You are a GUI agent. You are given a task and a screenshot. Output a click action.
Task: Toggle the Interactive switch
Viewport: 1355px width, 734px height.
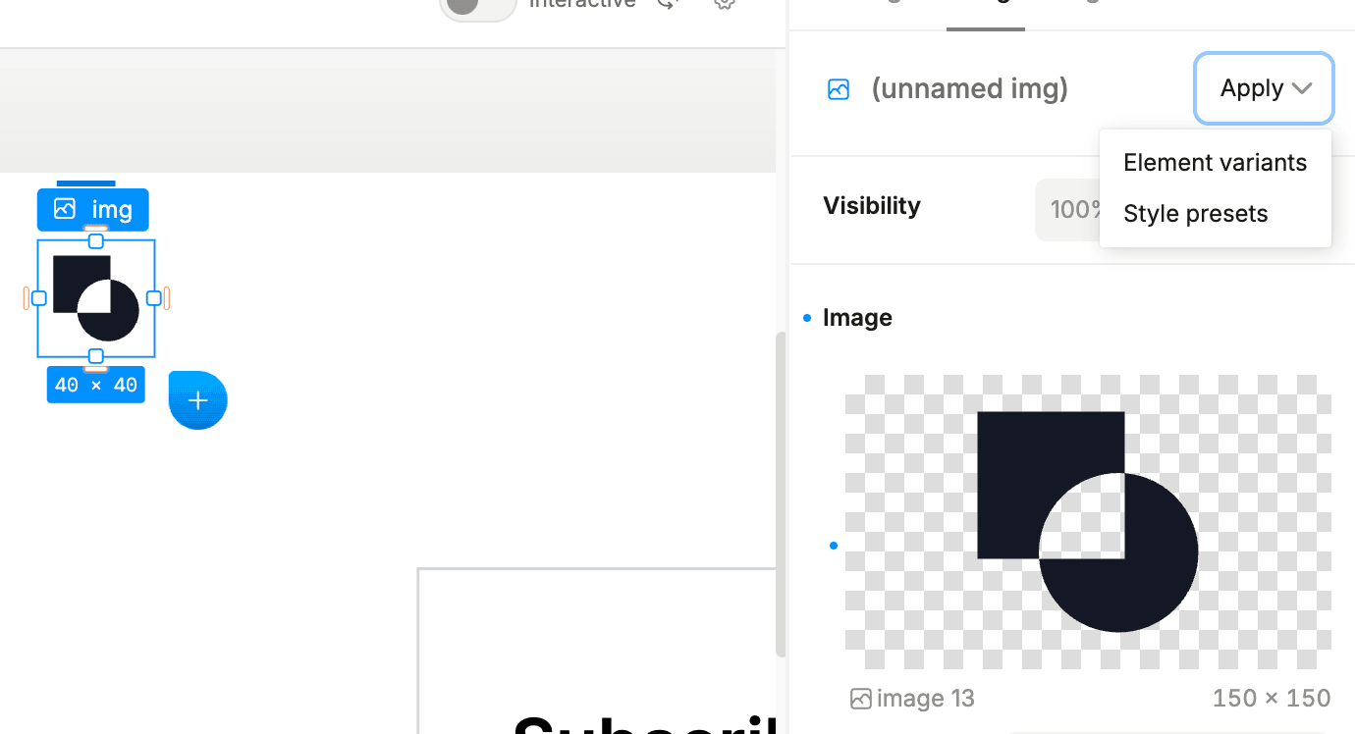tap(477, 5)
